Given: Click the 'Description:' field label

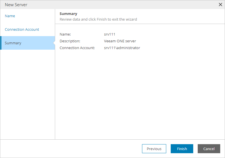Looking at the screenshot, I should [x=70, y=41].
